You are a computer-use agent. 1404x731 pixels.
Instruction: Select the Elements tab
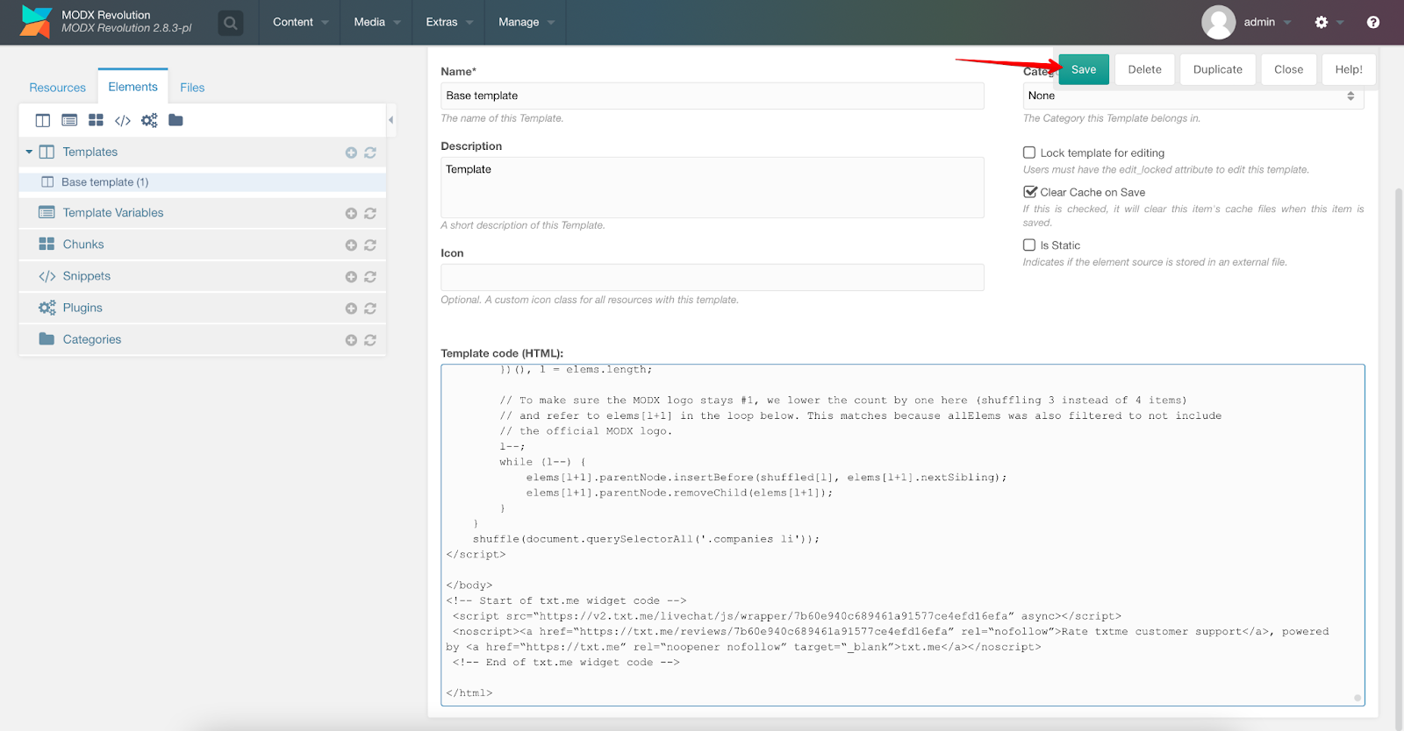click(133, 87)
